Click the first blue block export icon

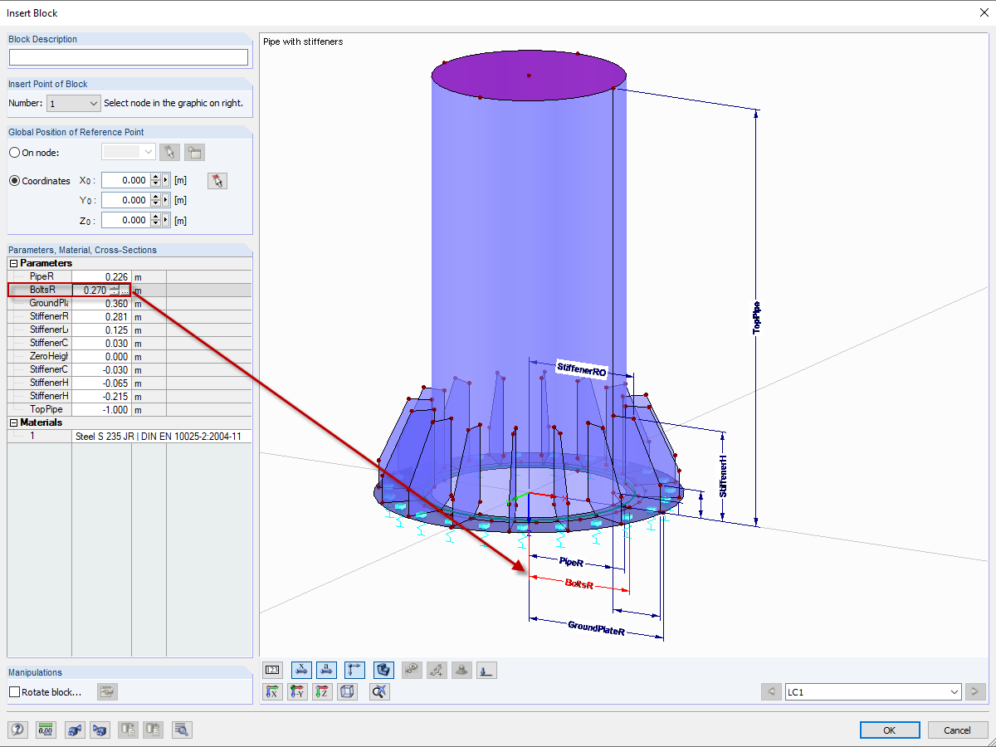[75, 730]
